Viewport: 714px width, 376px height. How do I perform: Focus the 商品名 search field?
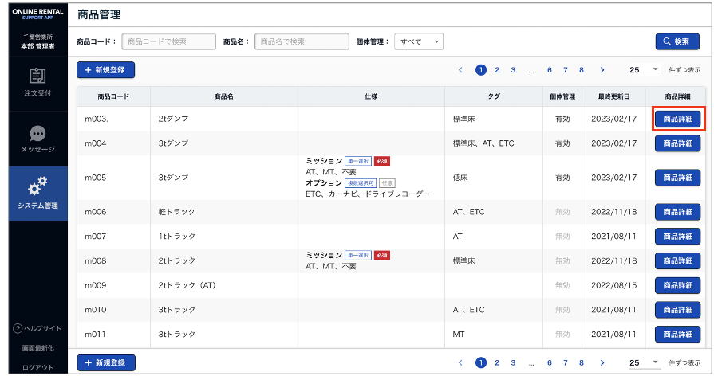[302, 41]
